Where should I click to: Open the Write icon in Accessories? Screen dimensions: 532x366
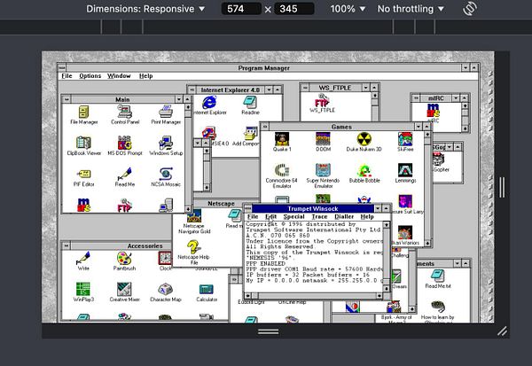point(83,261)
